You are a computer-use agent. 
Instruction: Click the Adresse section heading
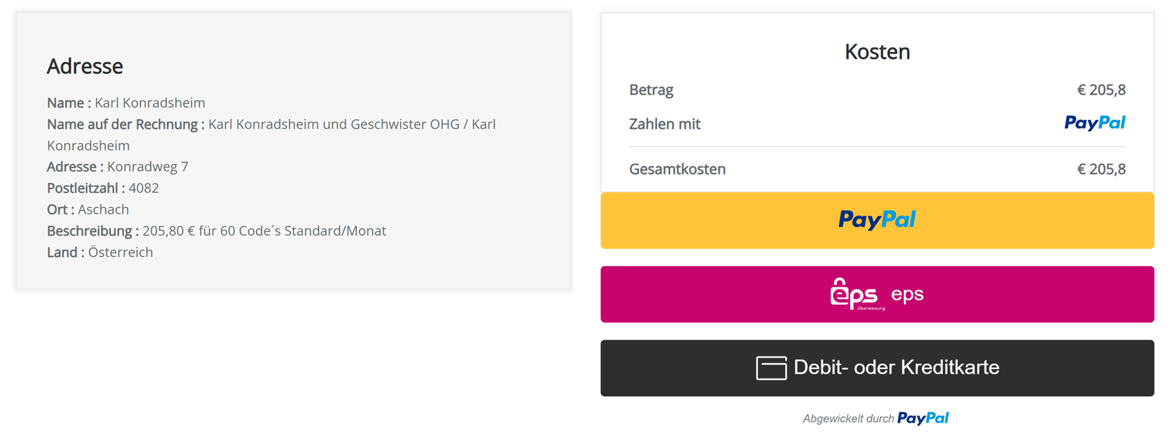pyautogui.click(x=84, y=66)
